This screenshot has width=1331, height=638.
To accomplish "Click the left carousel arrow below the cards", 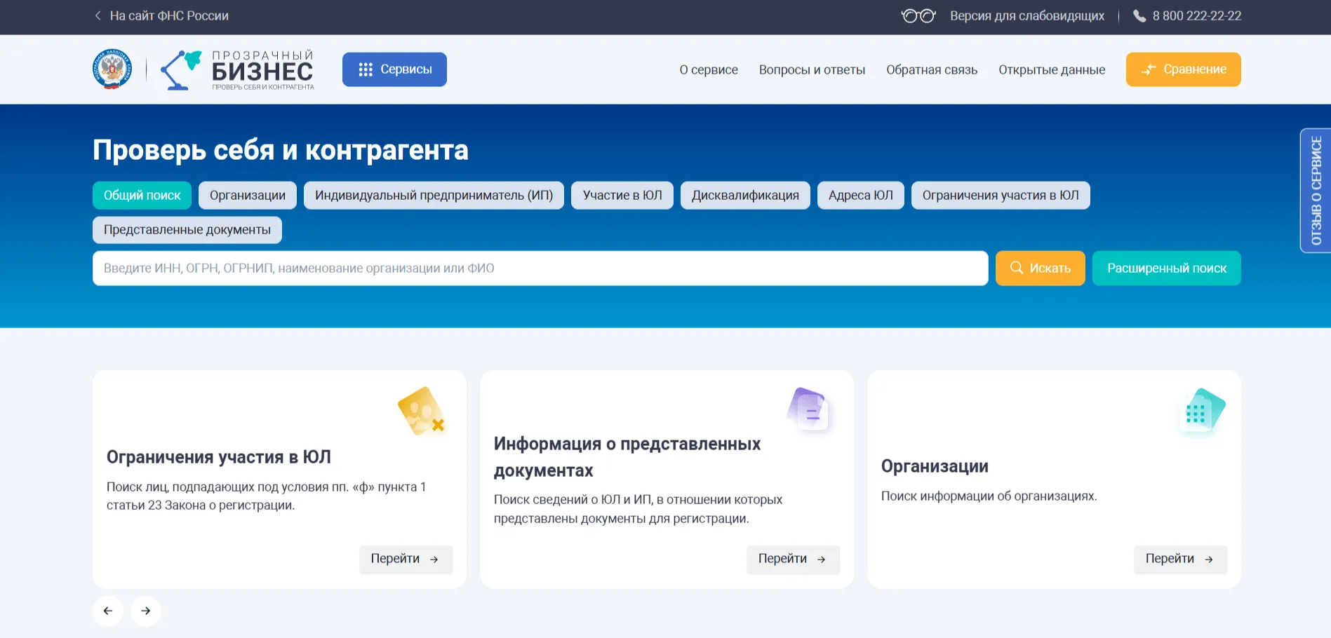I will [x=108, y=611].
